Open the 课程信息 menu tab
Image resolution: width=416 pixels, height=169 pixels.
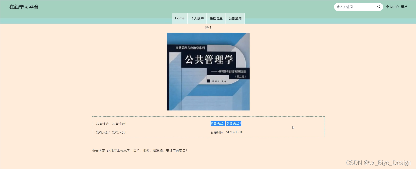click(x=216, y=18)
